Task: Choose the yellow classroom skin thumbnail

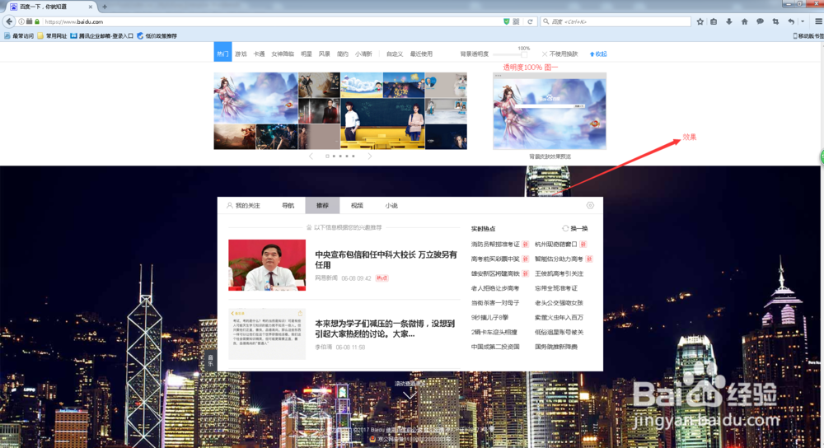Action: (x=382, y=124)
